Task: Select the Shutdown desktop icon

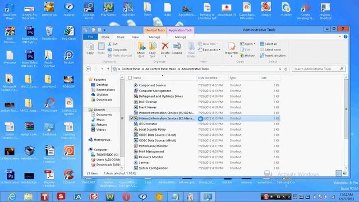Action: pos(69,153)
